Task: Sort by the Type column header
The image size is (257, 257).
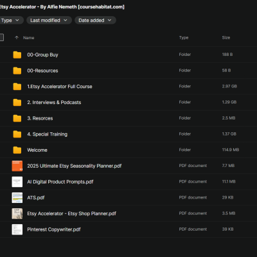Action: tap(184, 38)
